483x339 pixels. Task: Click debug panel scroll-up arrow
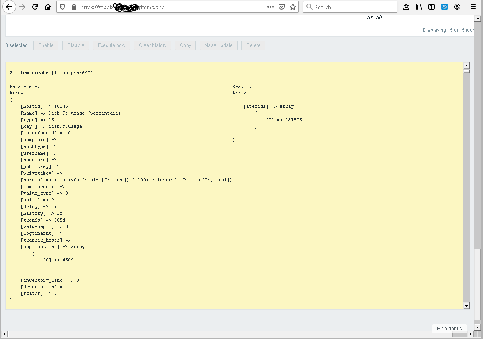coord(467,66)
